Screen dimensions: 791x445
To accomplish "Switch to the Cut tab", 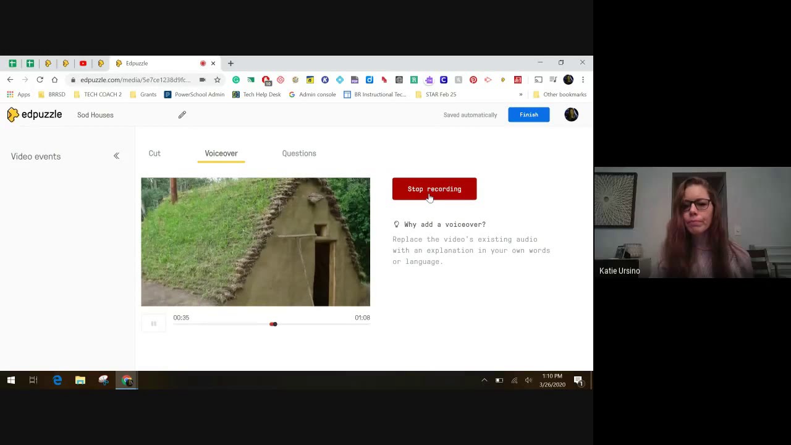I will pos(154,153).
